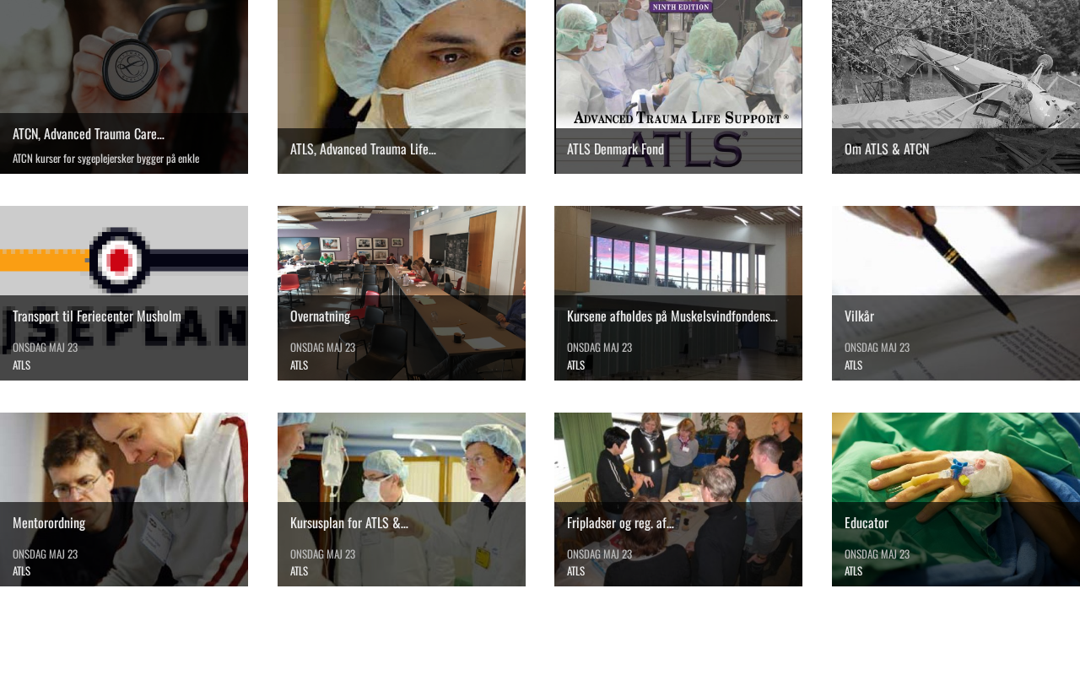The height and width of the screenshot is (675, 1080).
Task: Open the Mentorordning article title
Action: click(x=49, y=522)
